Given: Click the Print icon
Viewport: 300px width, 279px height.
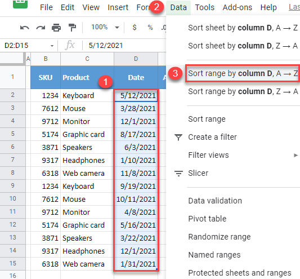Looking at the screenshot, I should [56, 28].
